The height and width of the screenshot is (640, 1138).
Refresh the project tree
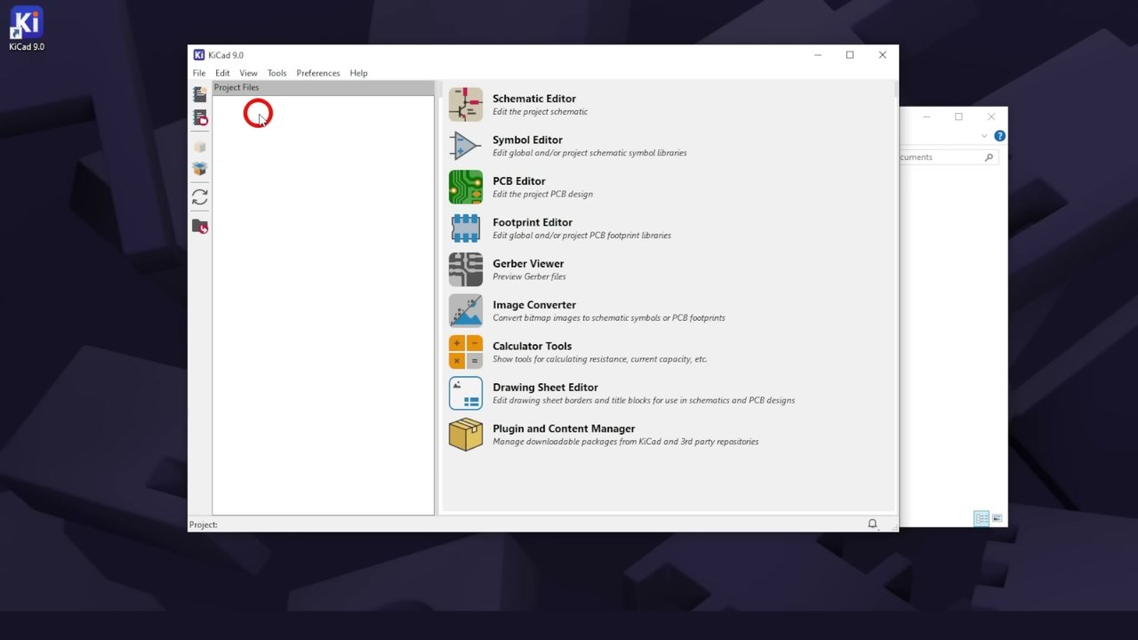coord(200,197)
